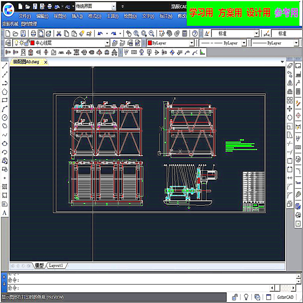The width and height of the screenshot is (303, 303).
Task: Choose the Revision Cloud tool
Action: (4, 126)
